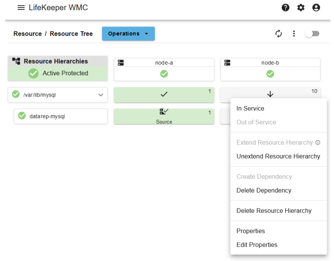Choose Unextend Resource Hierarchy
Image resolution: width=334 pixels, height=261 pixels.
point(278,156)
